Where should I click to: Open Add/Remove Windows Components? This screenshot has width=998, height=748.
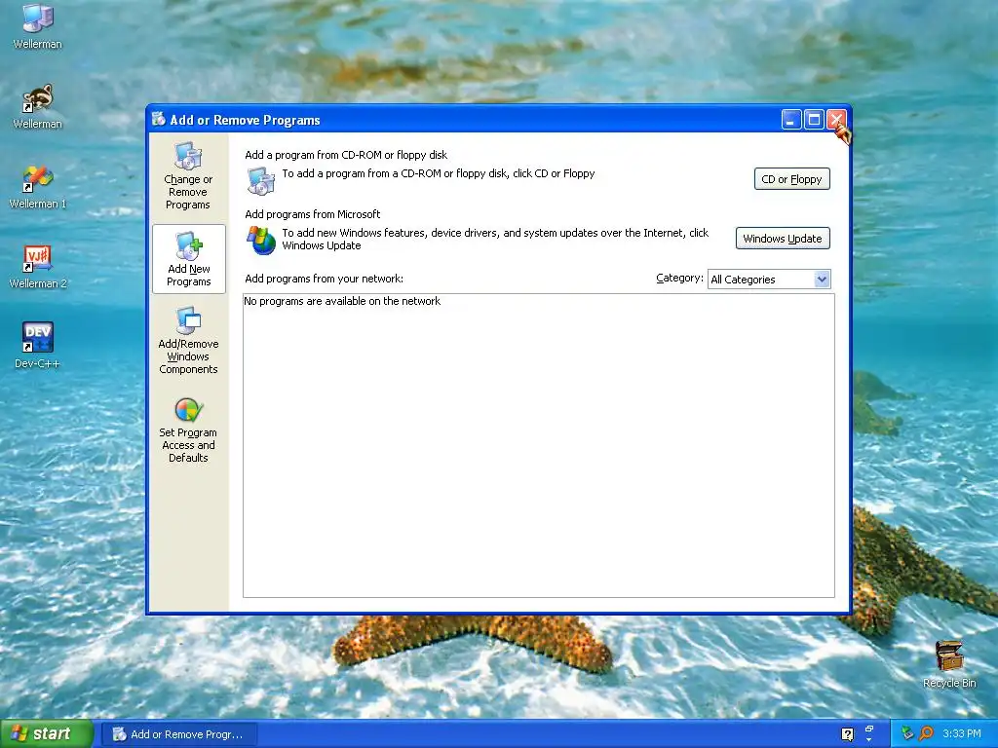pos(188,340)
